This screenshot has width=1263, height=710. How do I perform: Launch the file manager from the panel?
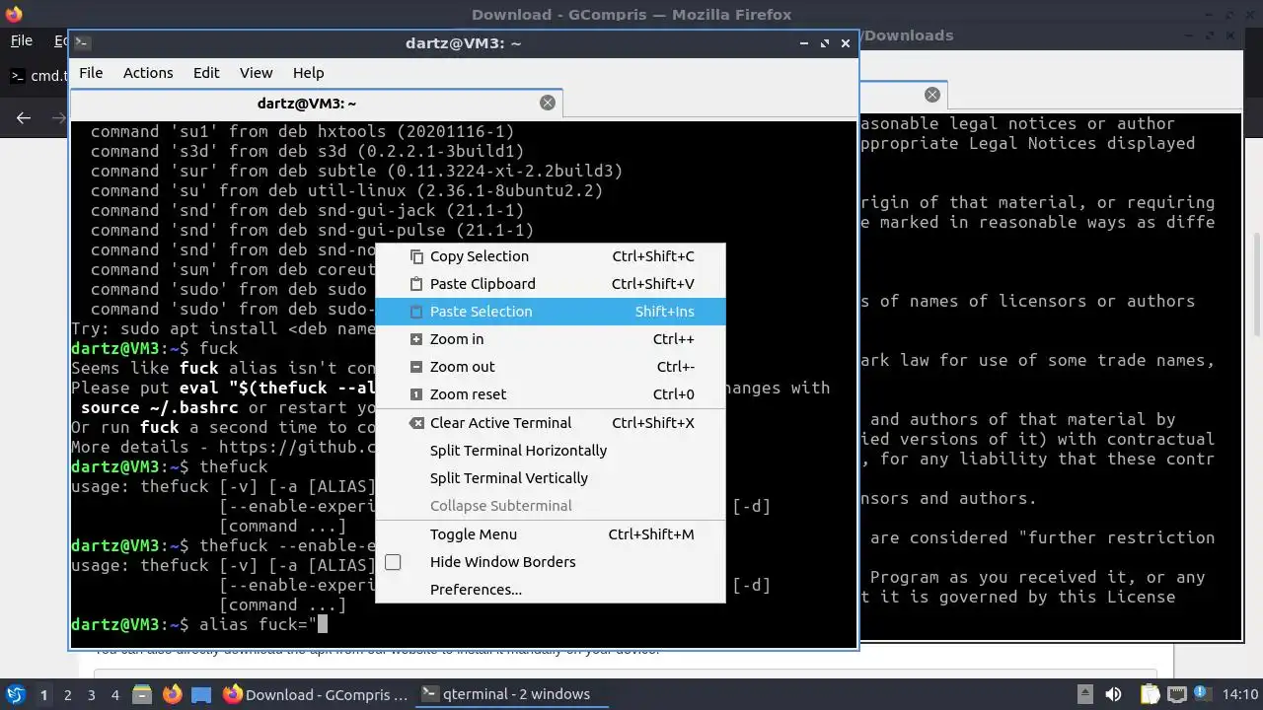click(x=141, y=694)
